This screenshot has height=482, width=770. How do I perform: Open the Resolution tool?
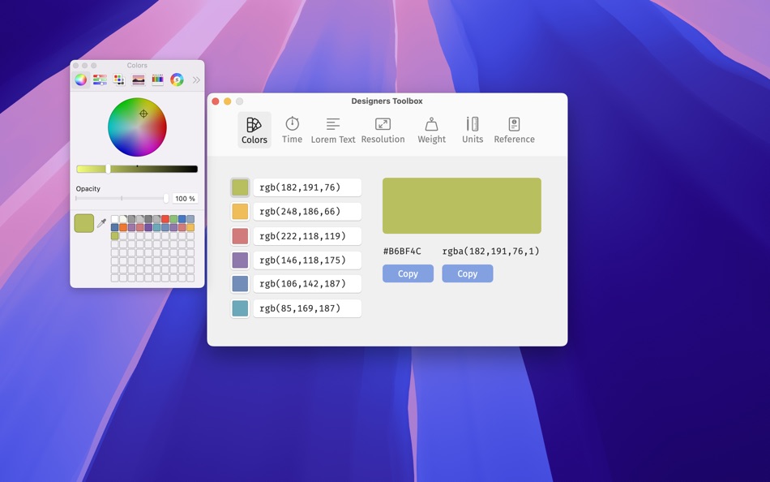click(x=383, y=128)
